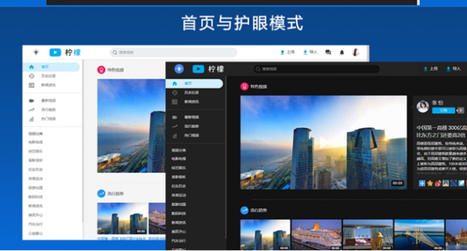Open the user avatar in the light header
Image resolution: width=467 pixels, height=251 pixels.
coord(356,53)
